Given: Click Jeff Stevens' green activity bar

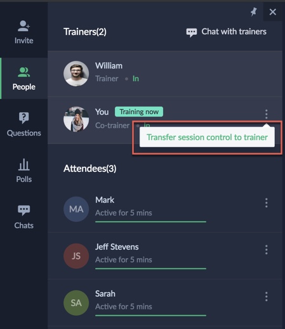Looking at the screenshot, I should [x=150, y=269].
